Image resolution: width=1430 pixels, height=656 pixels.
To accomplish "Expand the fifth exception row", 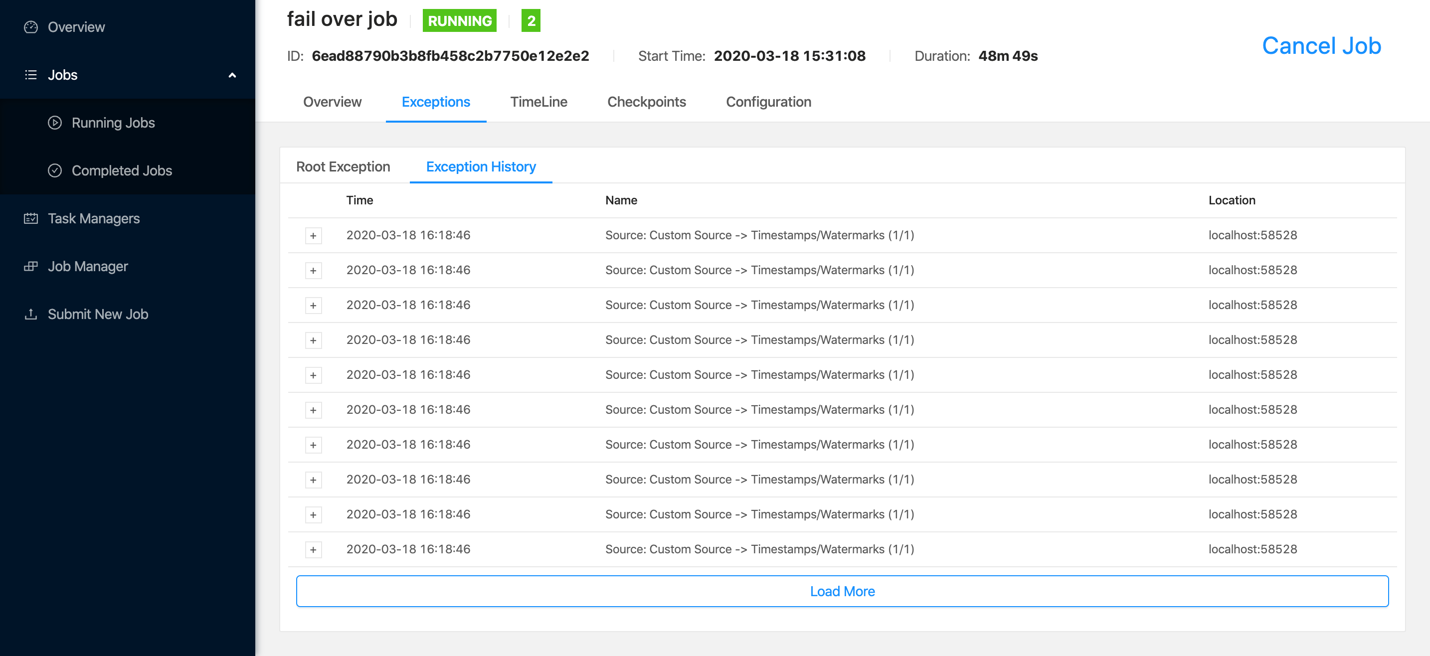I will point(313,375).
